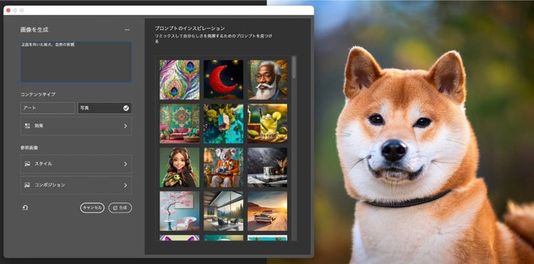Select the teal mandala living room thumbnail
The height and width of the screenshot is (264, 534).
click(x=179, y=123)
